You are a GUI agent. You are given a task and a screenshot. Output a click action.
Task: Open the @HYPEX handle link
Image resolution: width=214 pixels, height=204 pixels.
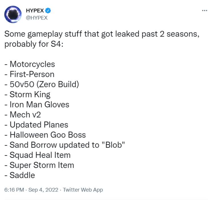pos(36,18)
